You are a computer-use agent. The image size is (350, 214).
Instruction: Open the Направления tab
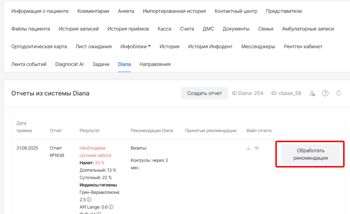[155, 64]
